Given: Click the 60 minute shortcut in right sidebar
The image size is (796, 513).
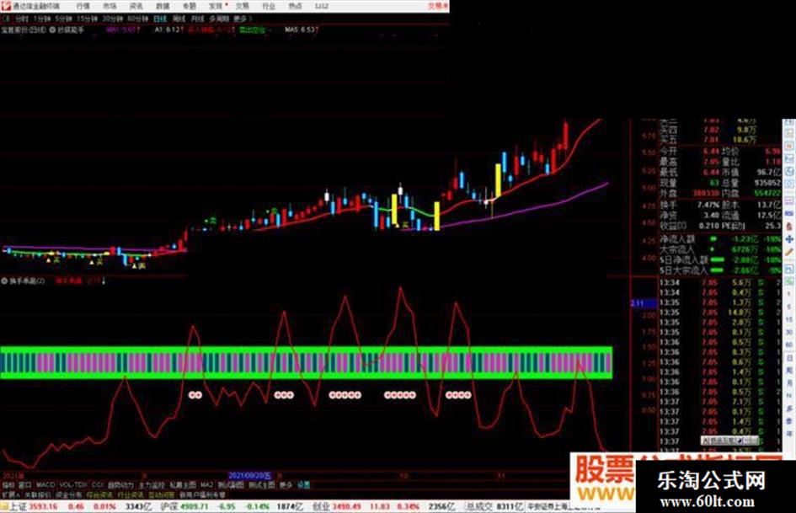Looking at the screenshot, I should (789, 345).
